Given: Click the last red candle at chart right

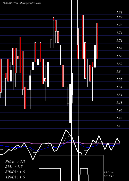Looking at the screenshot, I should point(97,41).
